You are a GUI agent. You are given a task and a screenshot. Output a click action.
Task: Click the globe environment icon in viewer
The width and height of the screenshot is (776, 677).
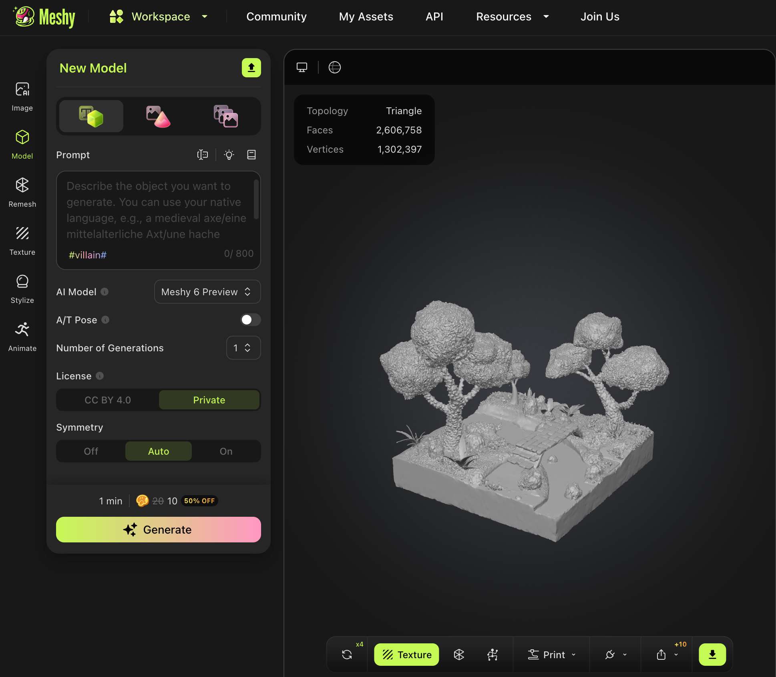click(334, 67)
